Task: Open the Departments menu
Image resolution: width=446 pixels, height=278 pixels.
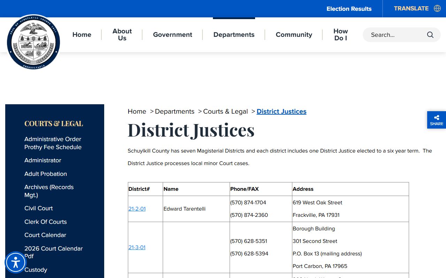Action: point(234,35)
